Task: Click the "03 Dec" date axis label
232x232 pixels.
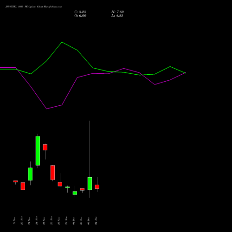Action: pos(89,221)
